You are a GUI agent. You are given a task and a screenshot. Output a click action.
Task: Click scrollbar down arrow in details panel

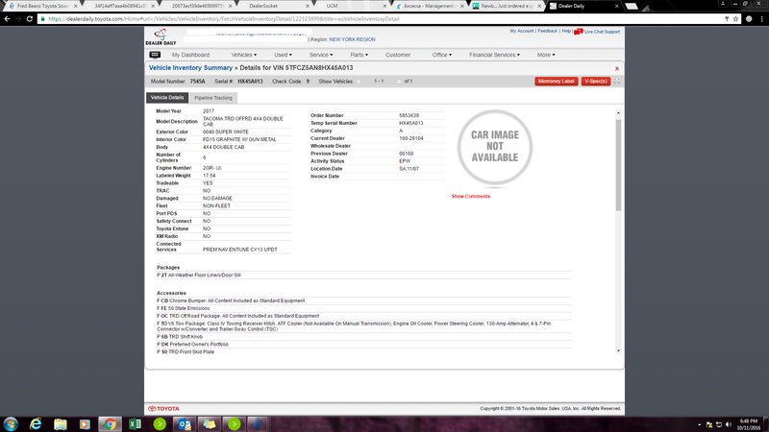point(618,350)
